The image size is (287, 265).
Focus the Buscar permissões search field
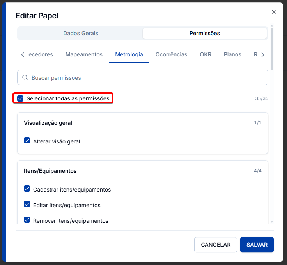(x=143, y=77)
